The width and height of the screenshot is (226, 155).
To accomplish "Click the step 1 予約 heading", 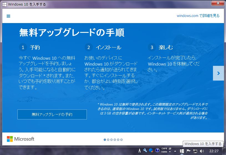I will [35, 47].
